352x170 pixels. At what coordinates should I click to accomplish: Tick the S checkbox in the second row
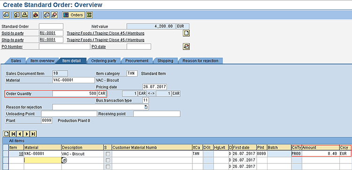pos(108,160)
